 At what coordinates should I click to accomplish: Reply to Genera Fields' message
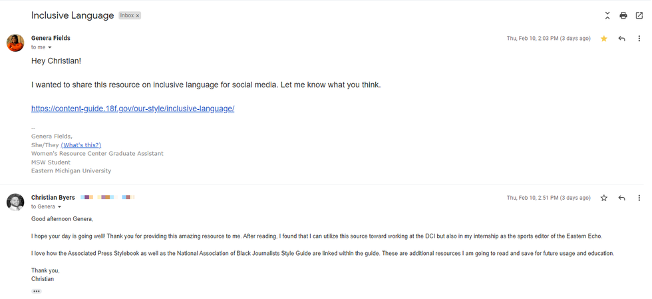621,39
